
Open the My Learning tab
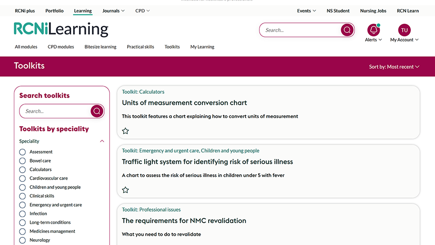click(202, 47)
